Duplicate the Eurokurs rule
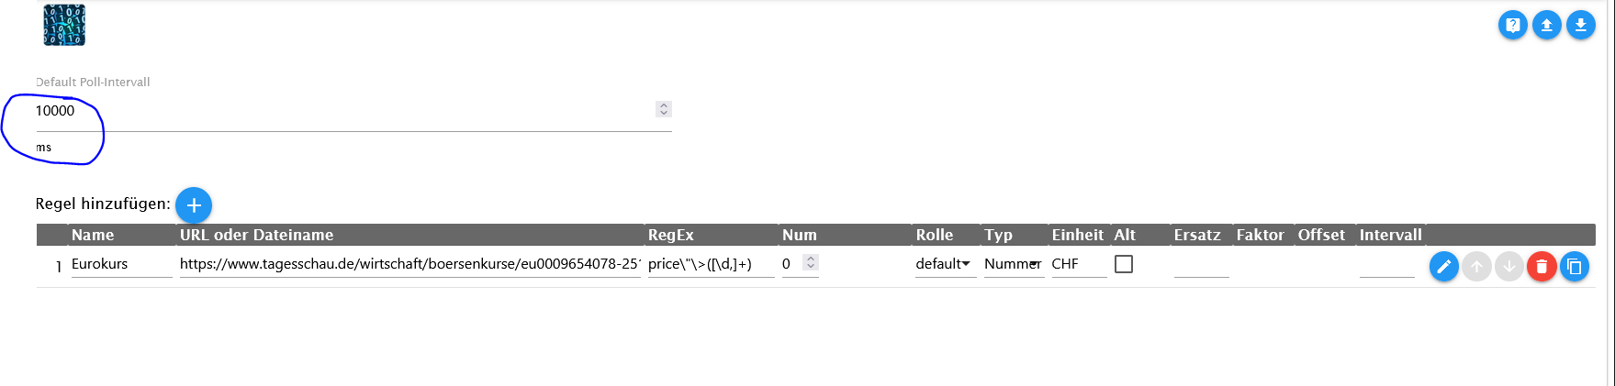1615x386 pixels. 1575,267
